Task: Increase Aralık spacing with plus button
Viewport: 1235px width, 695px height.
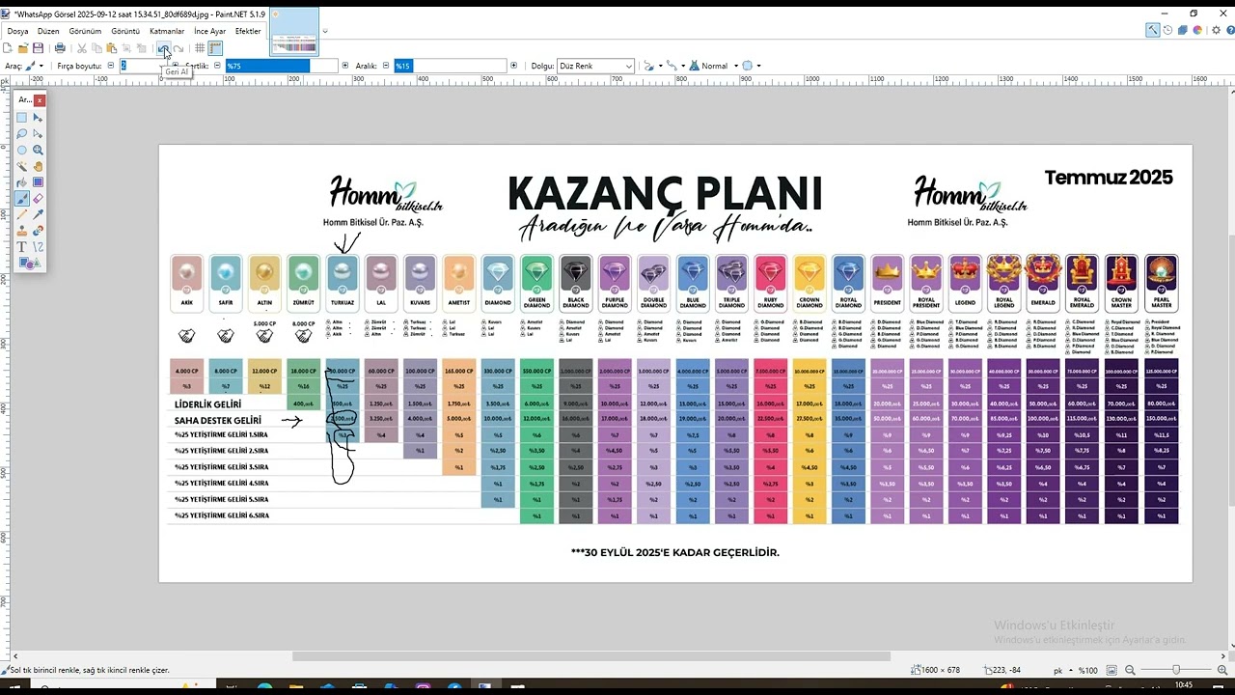Action: [x=512, y=66]
